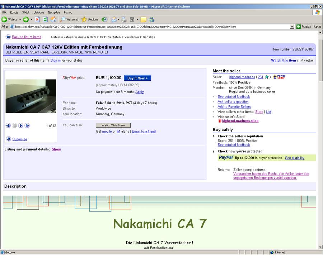Click the Nakamichi amplifier product thumbnail
The height and width of the screenshot is (258, 323).
31,96
